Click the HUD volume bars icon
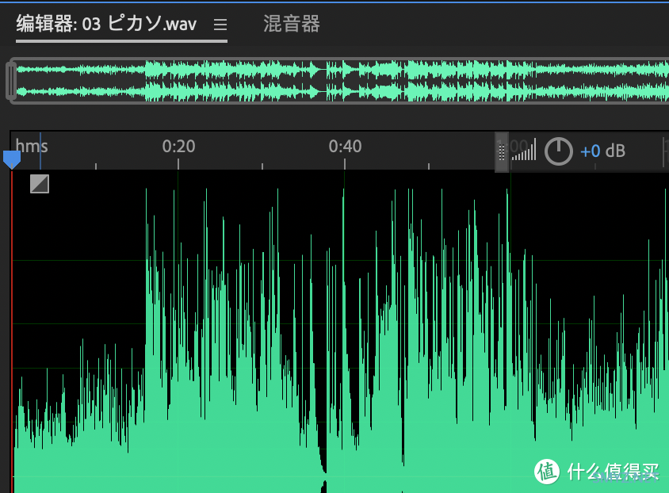 [524, 150]
